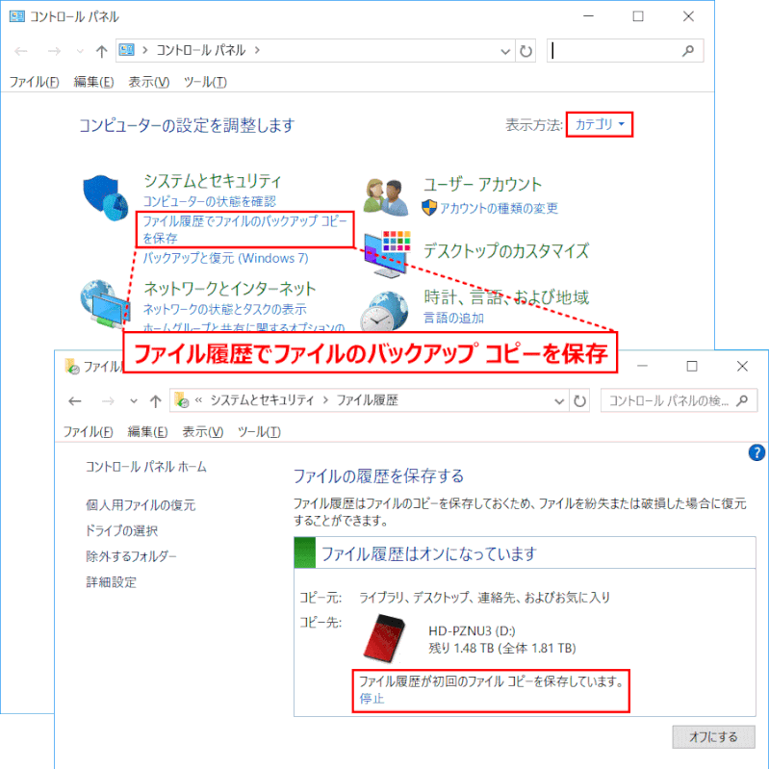Click ファイル履歴 breadcrumb in address bar
Viewport: 769px width, 769px height.
pos(368,400)
